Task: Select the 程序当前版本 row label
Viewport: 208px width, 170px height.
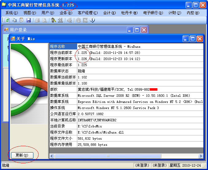Action: click(x=63, y=53)
